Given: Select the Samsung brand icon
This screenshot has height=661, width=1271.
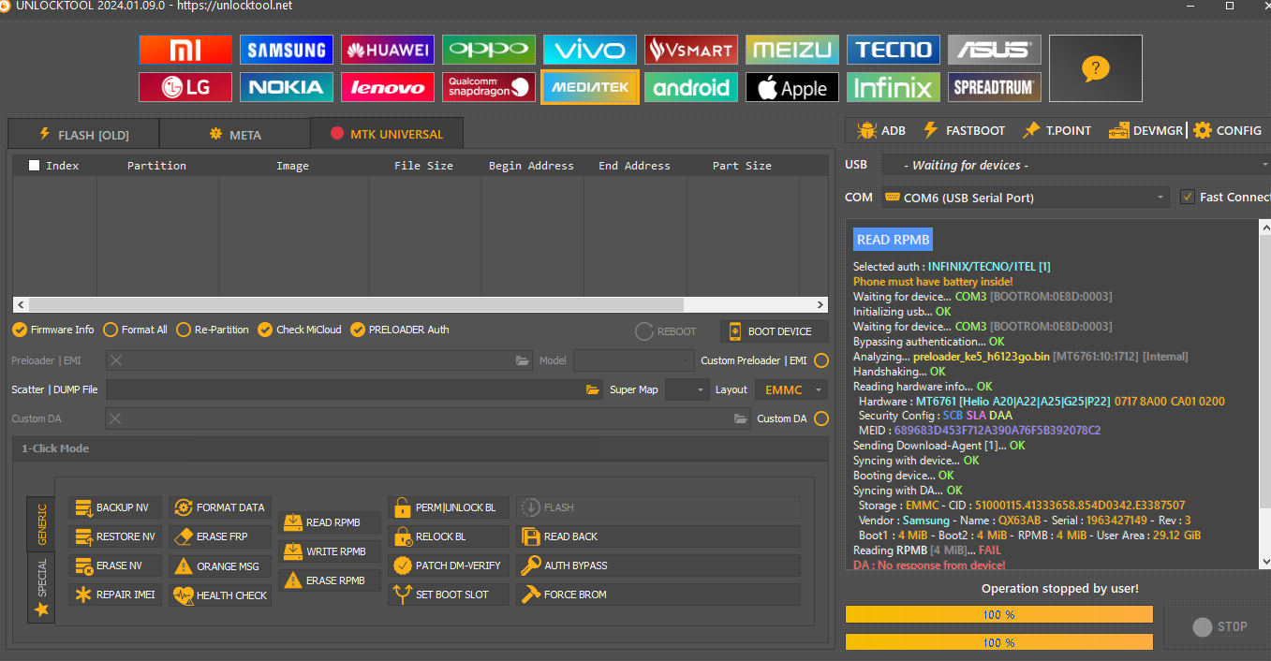Looking at the screenshot, I should tap(286, 50).
